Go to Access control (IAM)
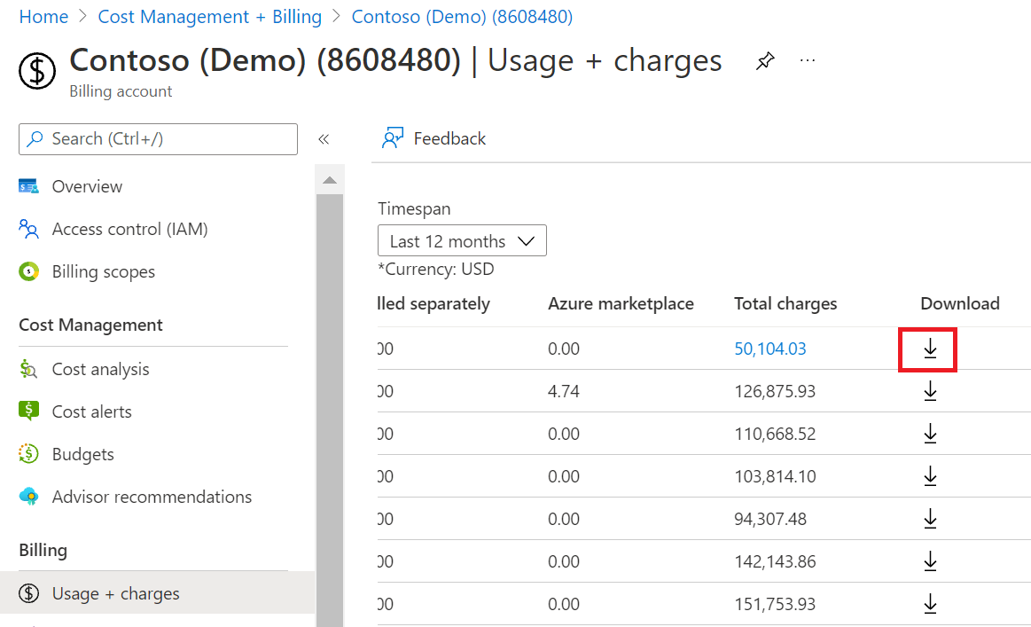This screenshot has height=627, width=1031. [x=129, y=229]
